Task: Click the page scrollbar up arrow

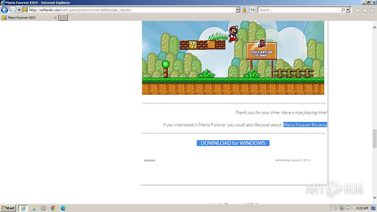Action: coord(375,27)
